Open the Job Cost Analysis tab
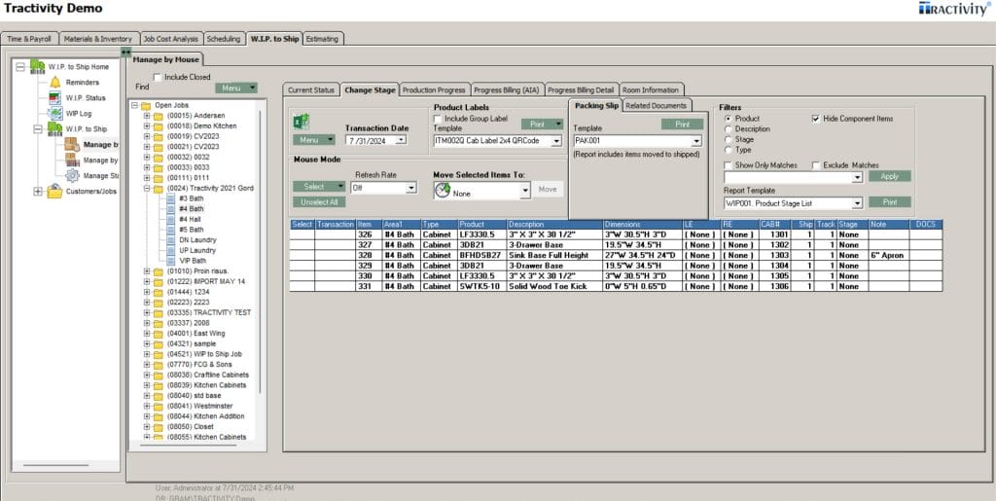 [171, 39]
